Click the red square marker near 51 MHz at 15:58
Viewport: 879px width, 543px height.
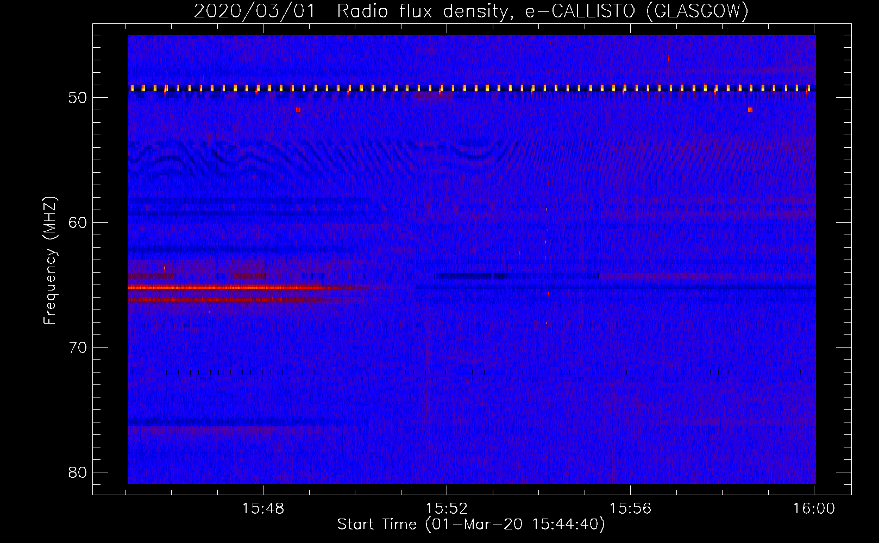click(x=750, y=110)
